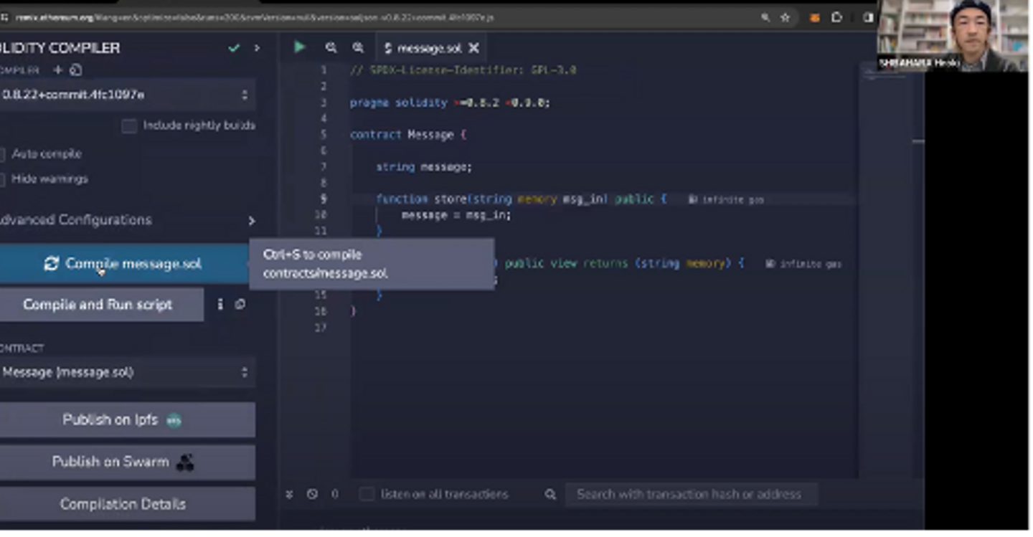Select the message.sol editor tab
The image size is (1033, 537).
[x=428, y=48]
